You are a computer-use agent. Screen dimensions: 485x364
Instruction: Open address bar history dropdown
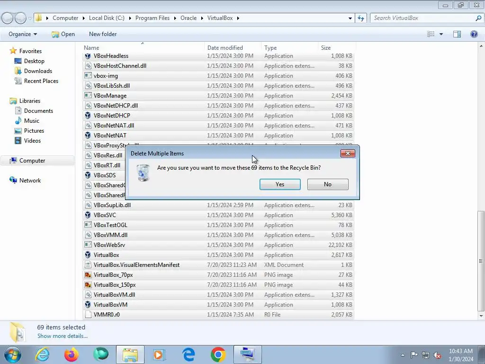coord(350,18)
